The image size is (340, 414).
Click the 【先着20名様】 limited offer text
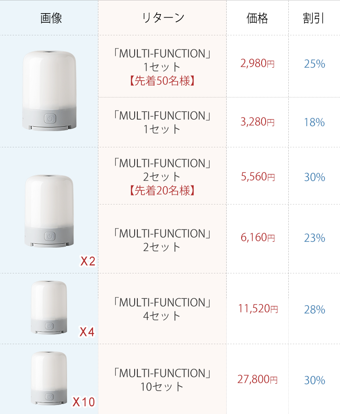[x=162, y=191]
